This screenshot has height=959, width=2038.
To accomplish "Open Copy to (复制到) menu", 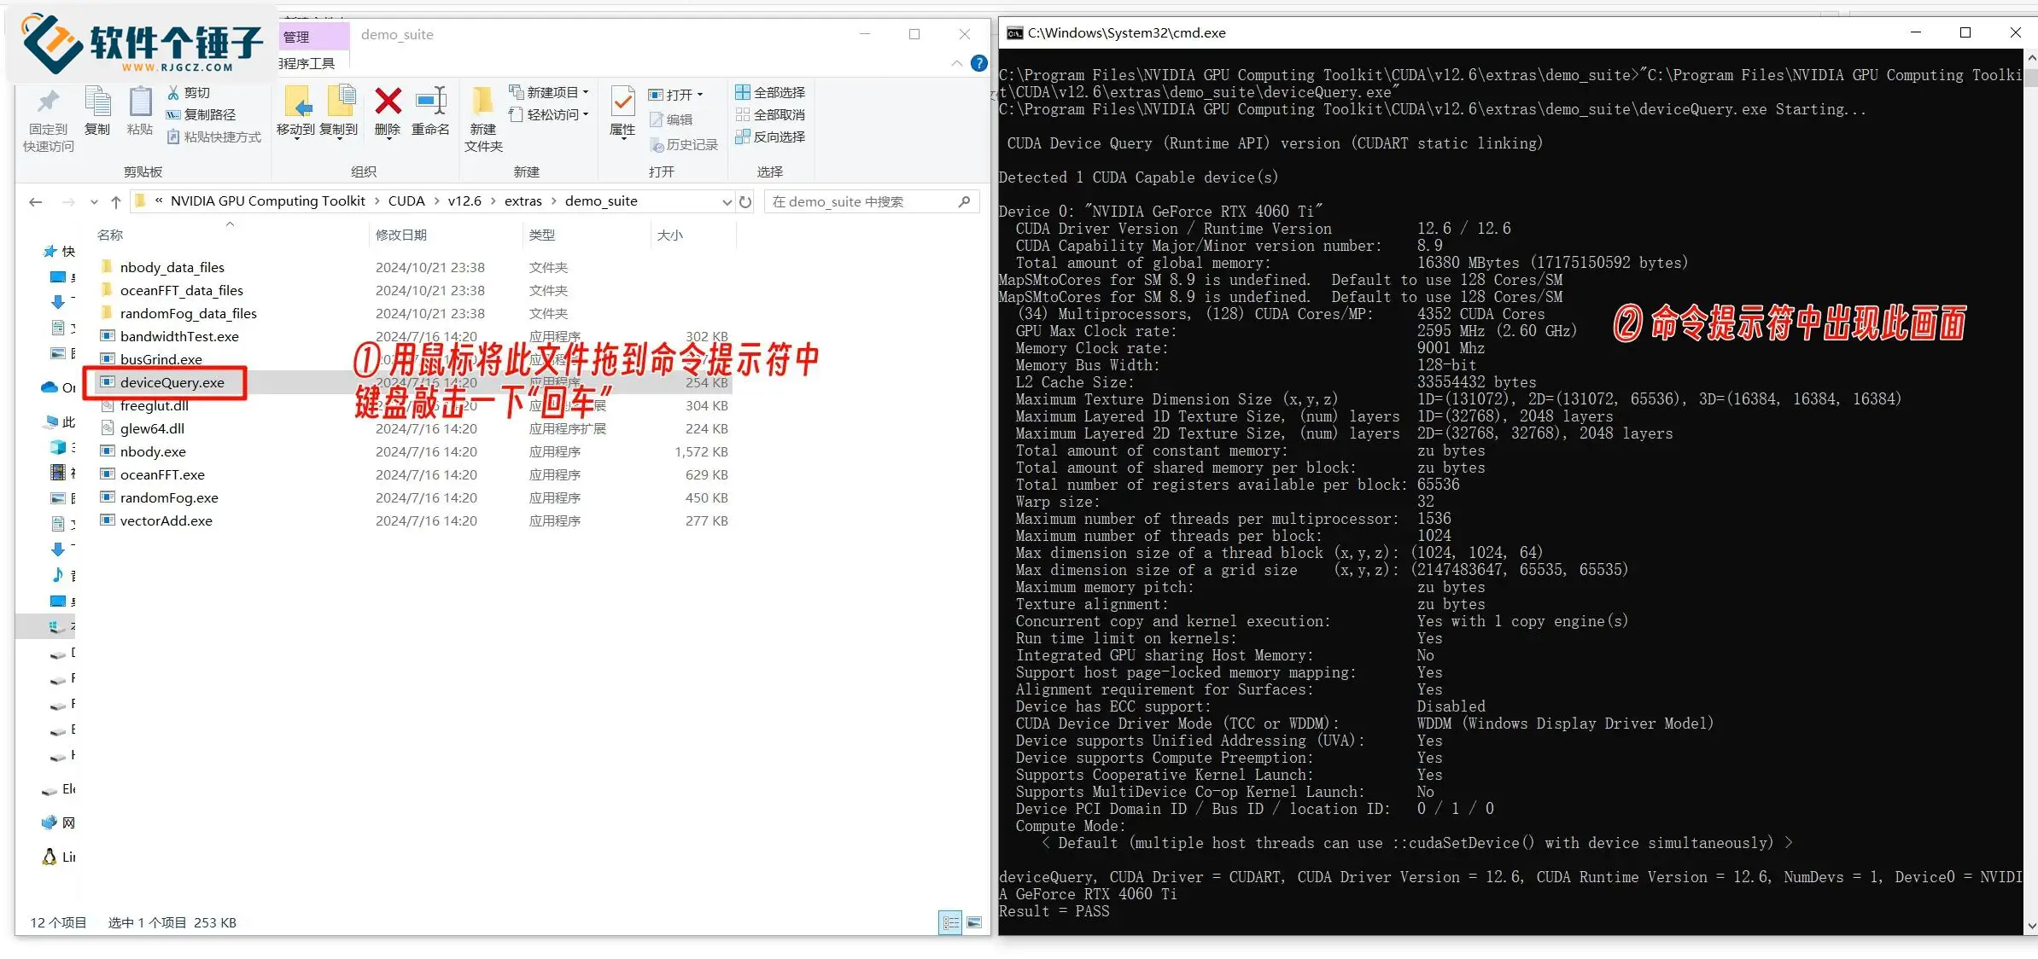I will [x=339, y=112].
